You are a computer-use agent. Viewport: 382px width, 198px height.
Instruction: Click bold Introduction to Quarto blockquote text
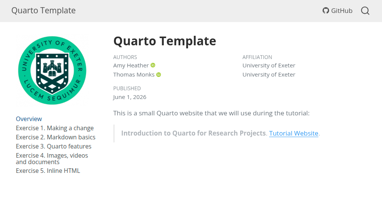pyautogui.click(x=193, y=133)
